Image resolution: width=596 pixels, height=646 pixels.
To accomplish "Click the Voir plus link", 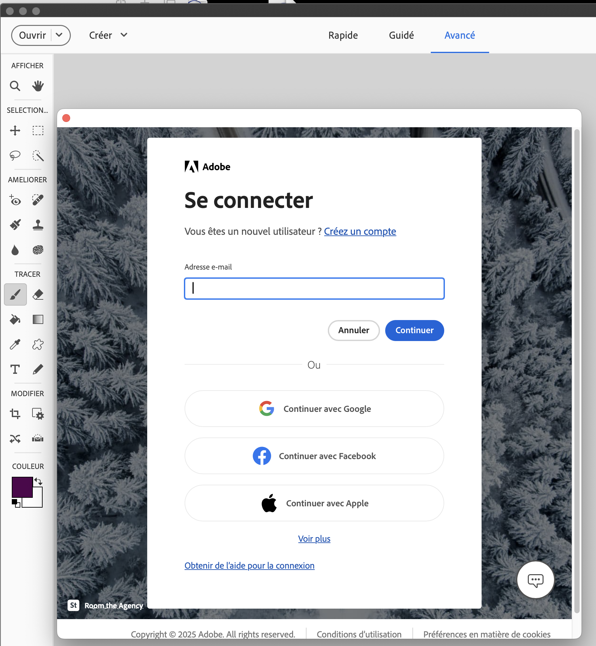I will pyautogui.click(x=314, y=539).
